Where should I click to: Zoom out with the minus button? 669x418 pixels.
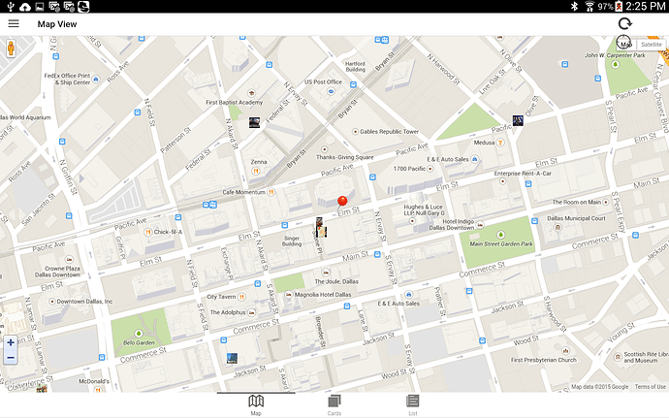(11, 358)
